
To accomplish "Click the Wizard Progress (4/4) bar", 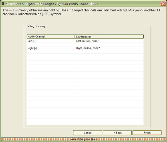I will 83,139.
